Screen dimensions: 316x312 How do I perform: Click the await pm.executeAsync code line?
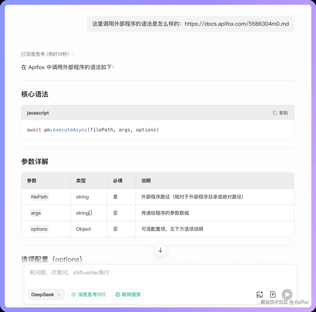93,130
